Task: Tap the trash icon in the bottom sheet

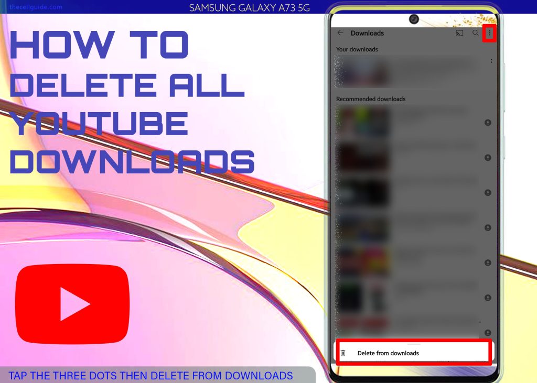Action: pyautogui.click(x=343, y=353)
